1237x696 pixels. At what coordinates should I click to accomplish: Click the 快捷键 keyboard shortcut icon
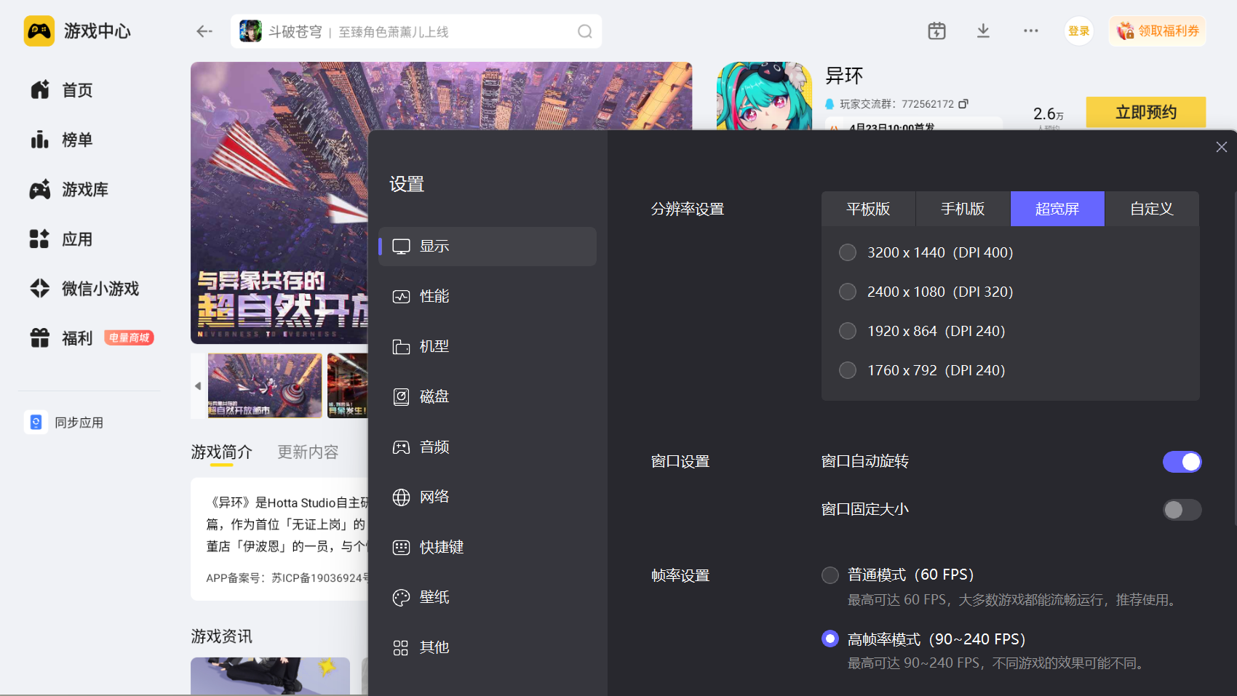click(402, 547)
